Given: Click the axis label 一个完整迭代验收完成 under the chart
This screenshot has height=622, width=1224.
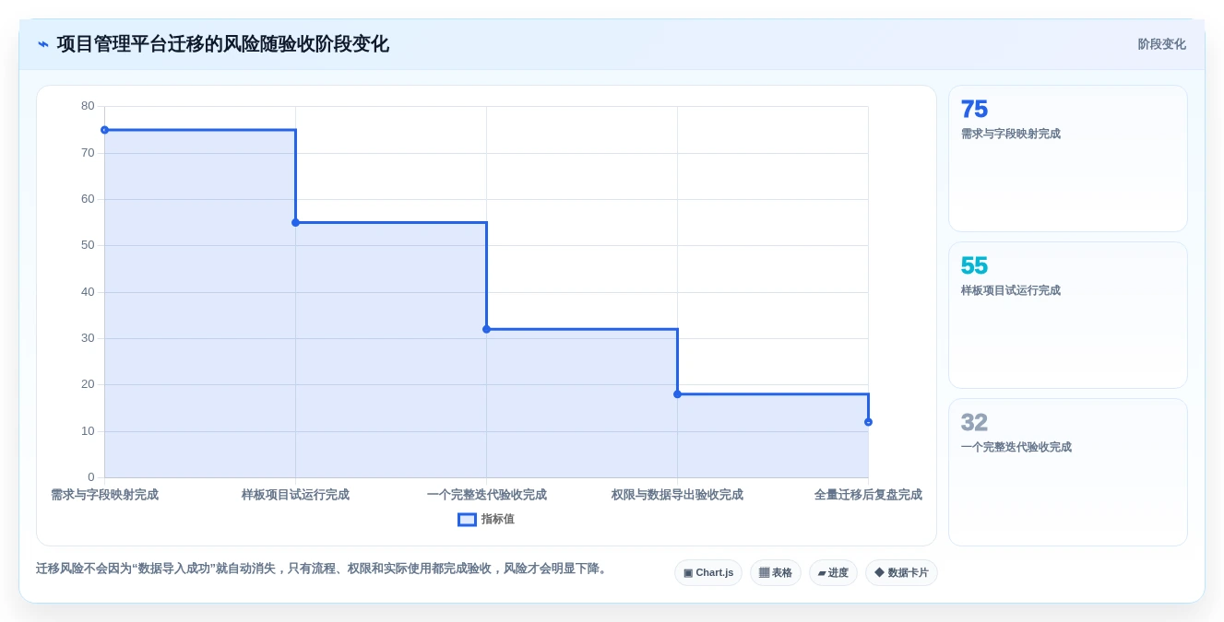Looking at the screenshot, I should pyautogui.click(x=486, y=495).
